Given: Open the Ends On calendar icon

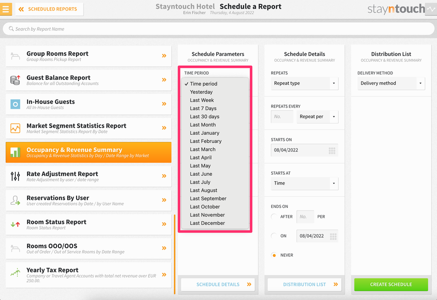Looking at the screenshot, I should point(333,236).
